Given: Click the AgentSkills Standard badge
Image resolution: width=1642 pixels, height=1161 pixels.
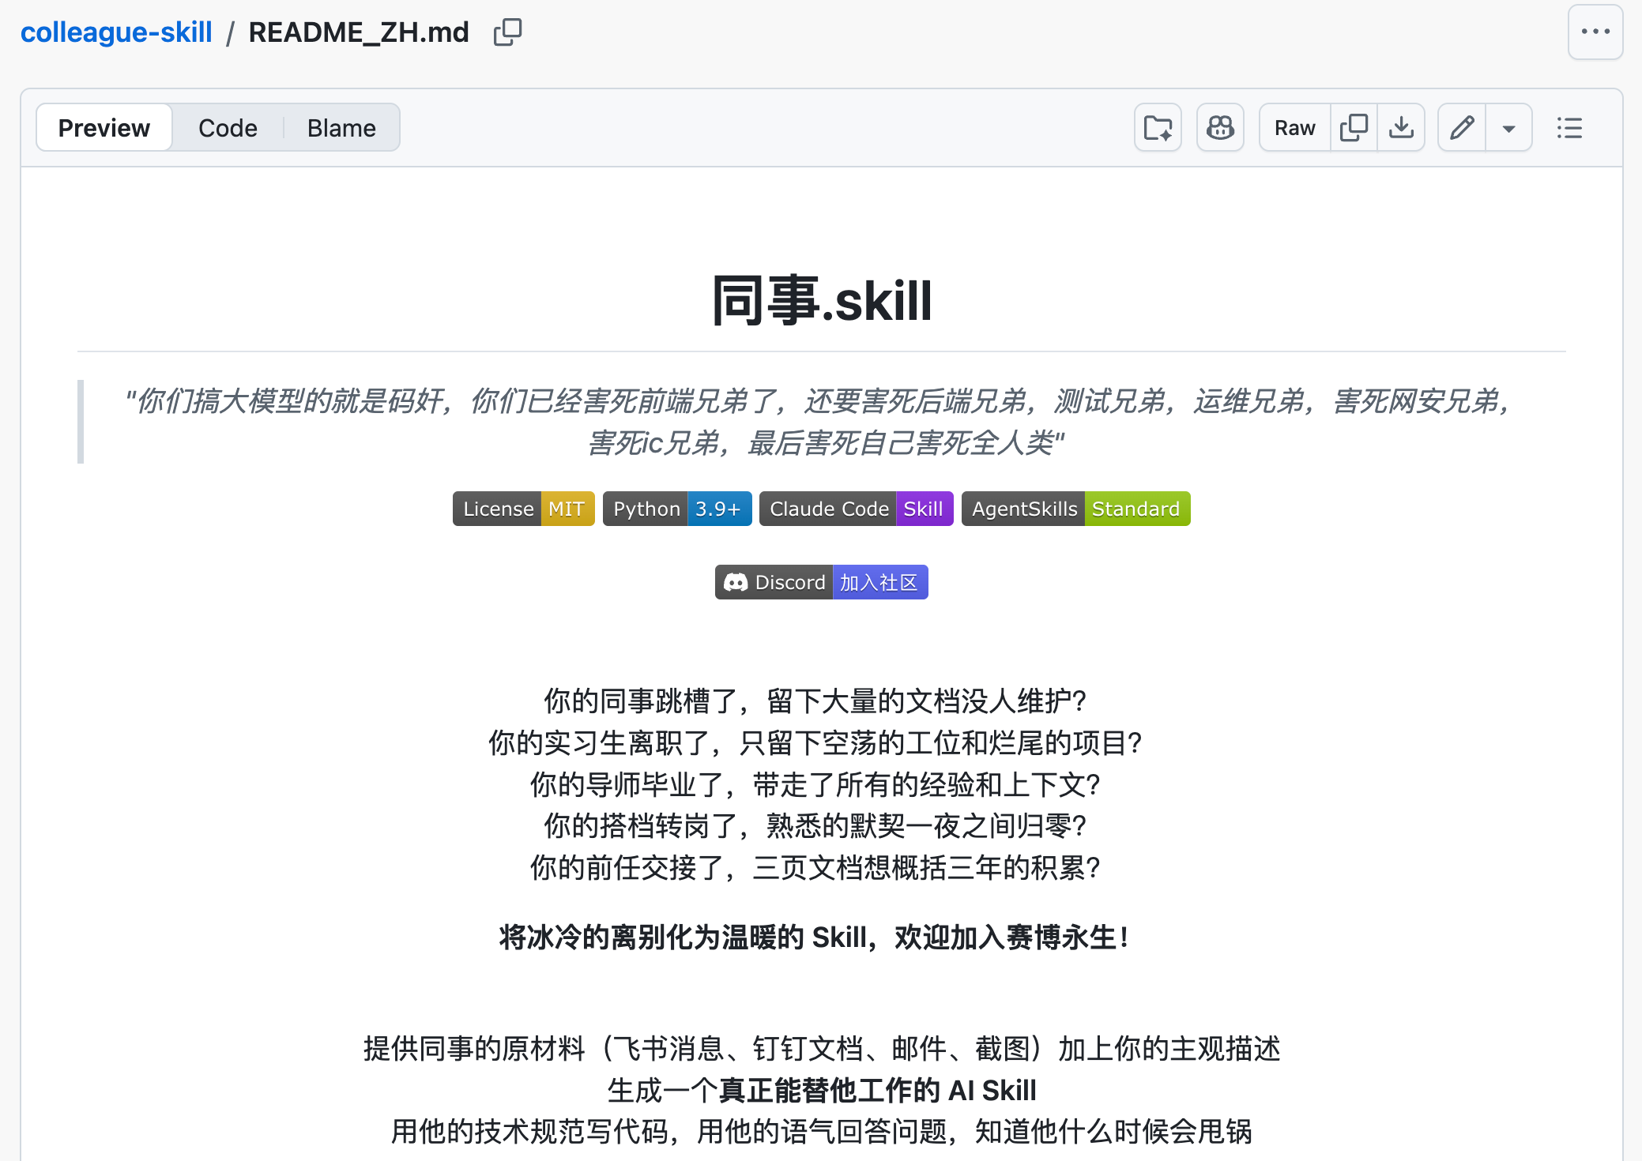Looking at the screenshot, I should pos(1075,509).
